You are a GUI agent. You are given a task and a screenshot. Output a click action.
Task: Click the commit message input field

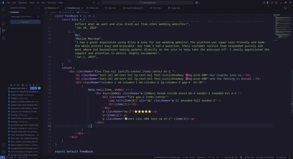tap(23, 17)
